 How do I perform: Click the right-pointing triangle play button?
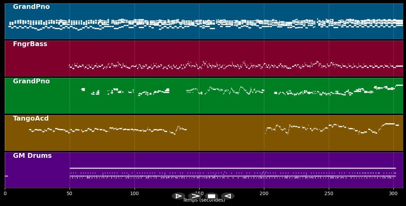tap(178, 196)
